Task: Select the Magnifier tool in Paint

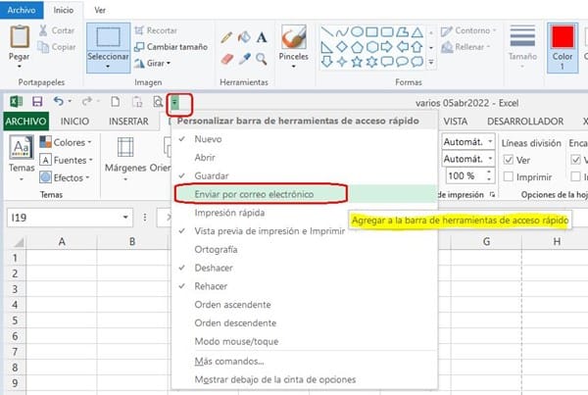Action: [x=262, y=59]
